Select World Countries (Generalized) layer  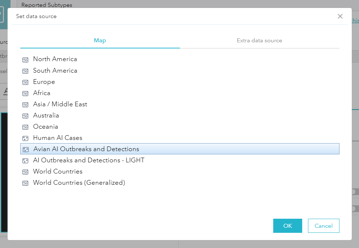point(180,183)
